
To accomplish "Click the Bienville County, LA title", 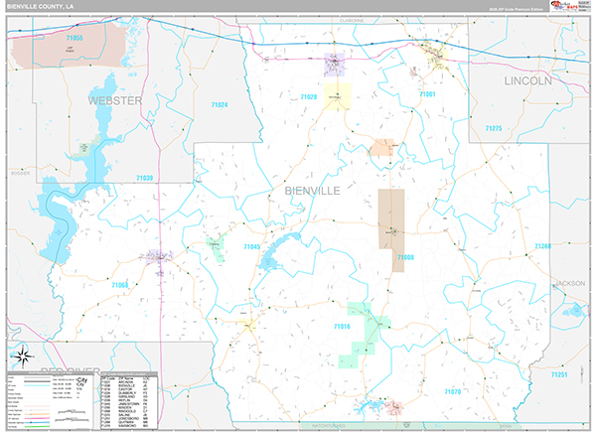I will [x=38, y=7].
